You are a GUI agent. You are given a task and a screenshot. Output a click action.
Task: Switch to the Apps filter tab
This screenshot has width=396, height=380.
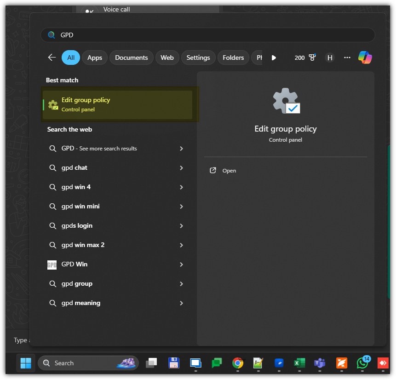pyautogui.click(x=95, y=58)
